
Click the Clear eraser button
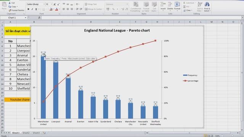188,10
